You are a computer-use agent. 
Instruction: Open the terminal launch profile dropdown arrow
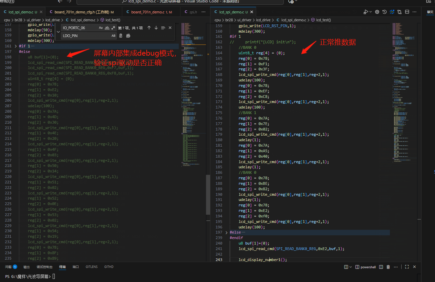351,267
